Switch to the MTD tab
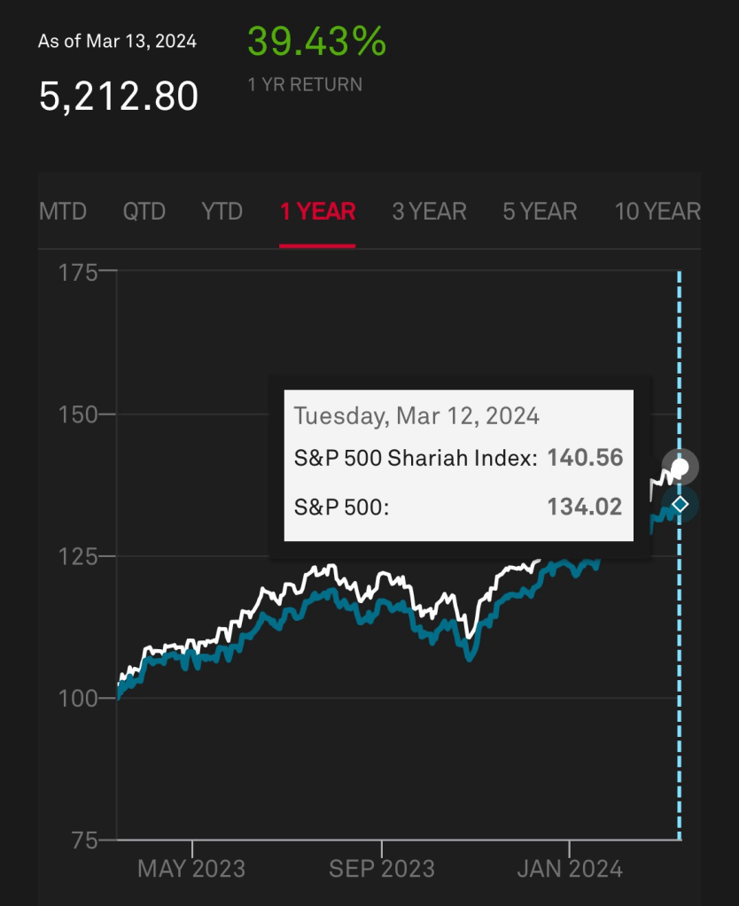739x906 pixels. point(63,212)
